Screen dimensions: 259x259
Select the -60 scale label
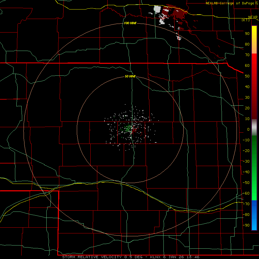click(x=246, y=193)
